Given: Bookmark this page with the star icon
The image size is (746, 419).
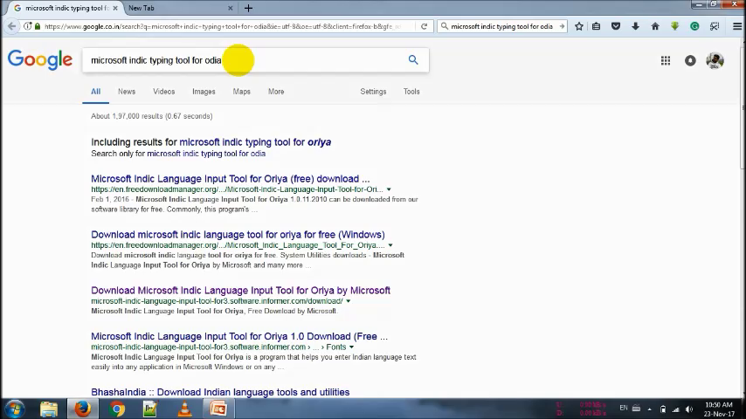Looking at the screenshot, I should click(579, 26).
